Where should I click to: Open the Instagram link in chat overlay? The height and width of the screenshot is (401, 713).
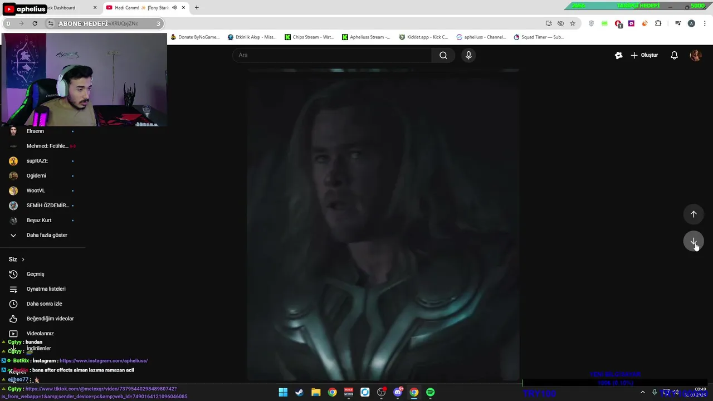tap(104, 361)
